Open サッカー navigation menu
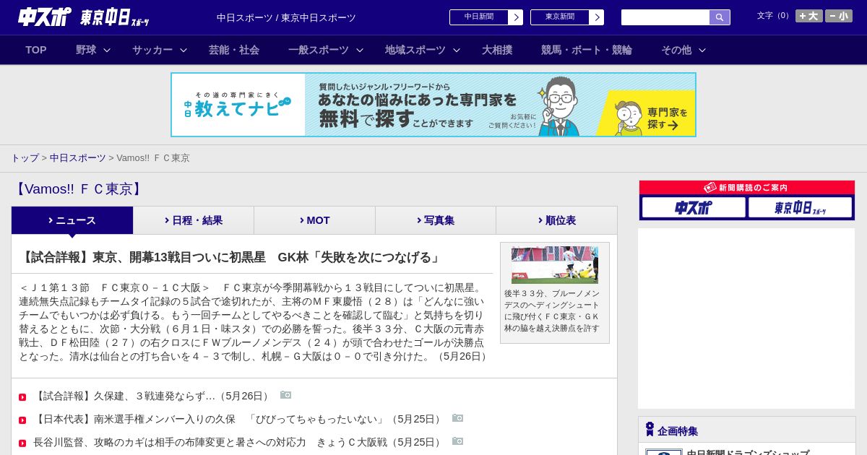The width and height of the screenshot is (867, 455). pos(152,50)
